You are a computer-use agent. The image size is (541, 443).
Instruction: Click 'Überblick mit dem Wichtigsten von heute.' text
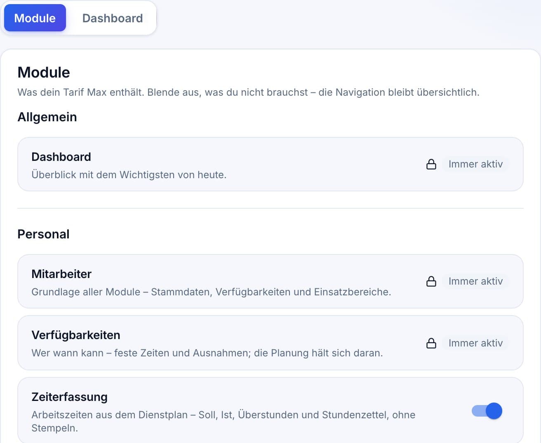pyautogui.click(x=129, y=175)
